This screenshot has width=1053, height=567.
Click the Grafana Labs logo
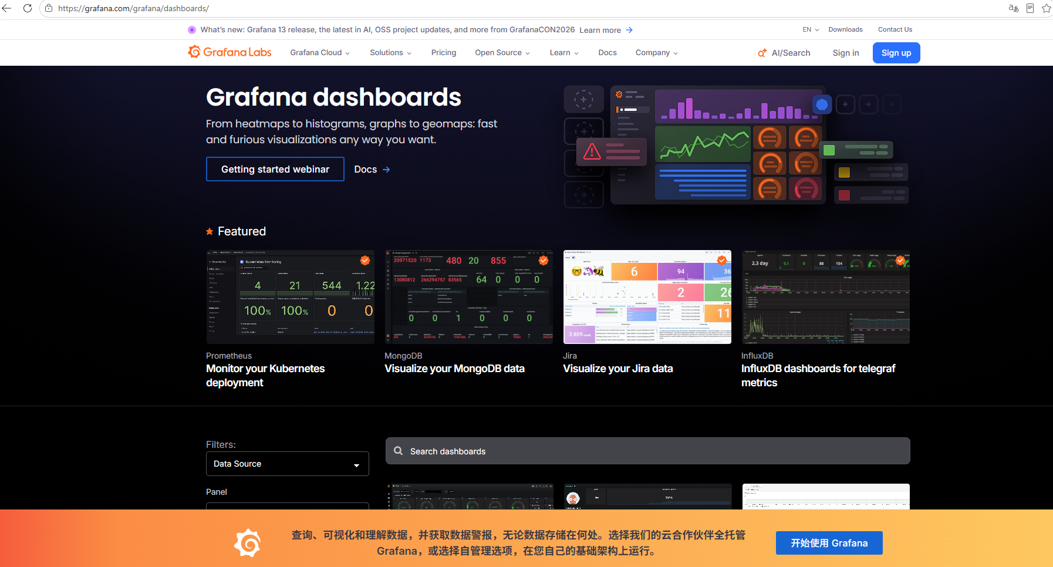[230, 52]
